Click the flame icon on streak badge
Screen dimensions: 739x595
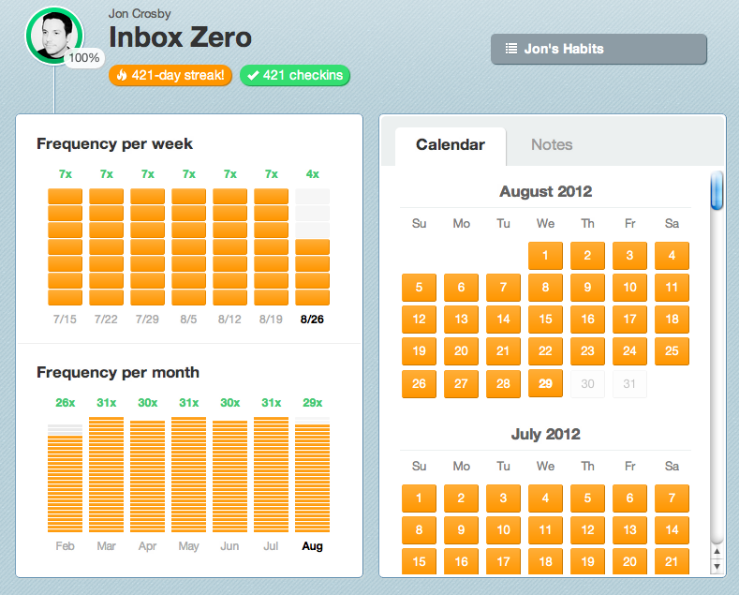tap(121, 75)
